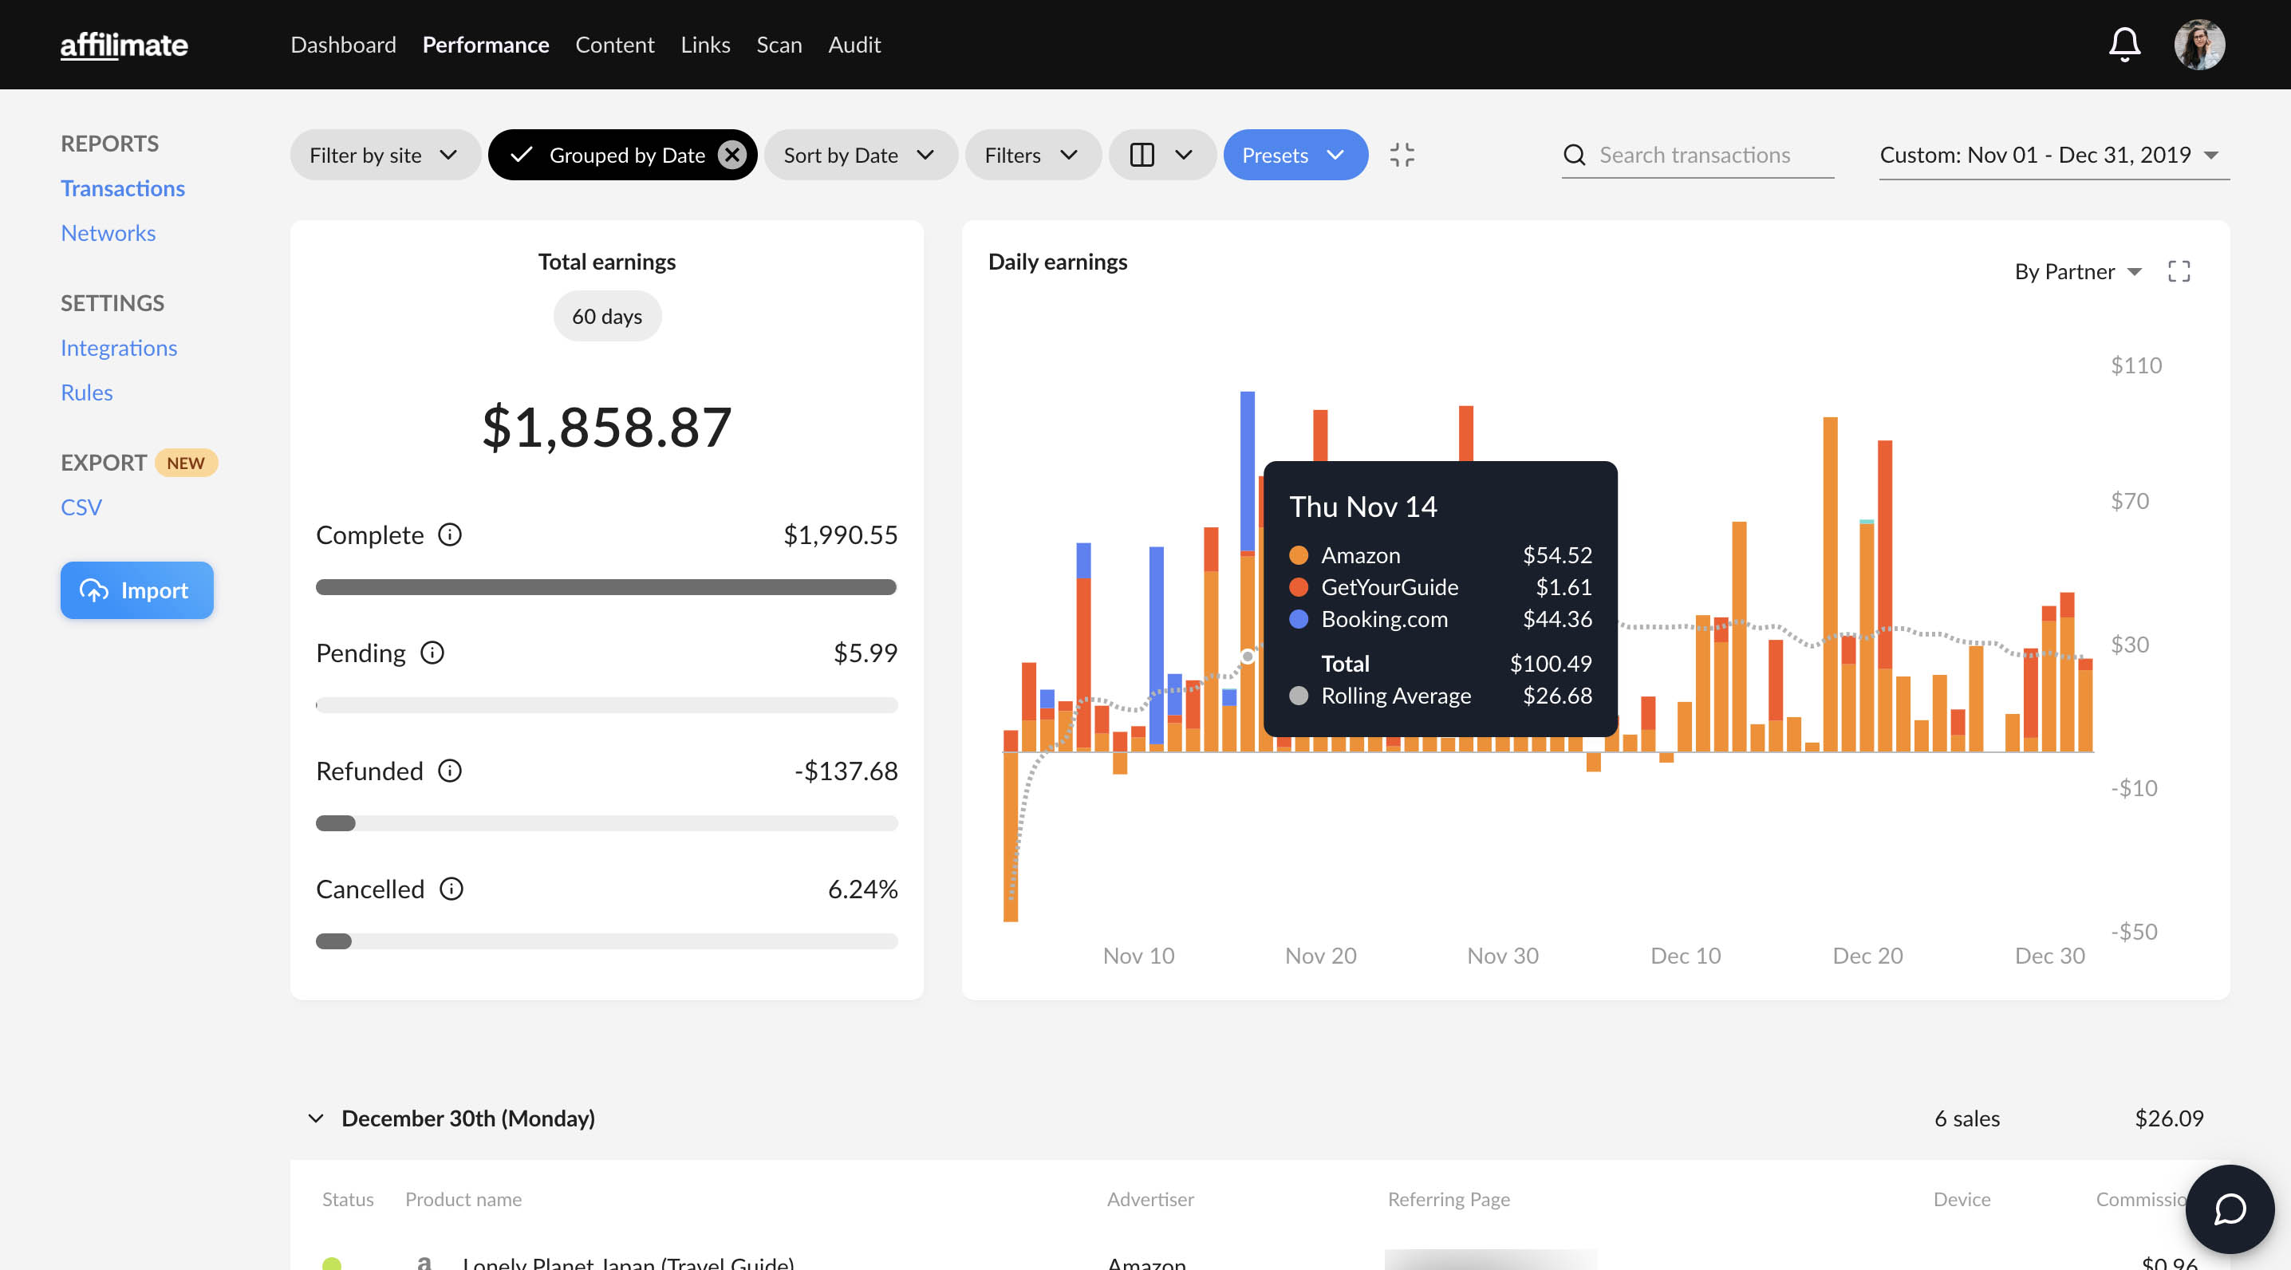Click the affilimate logo
Screen dimensions: 2291x1270
click(124, 45)
